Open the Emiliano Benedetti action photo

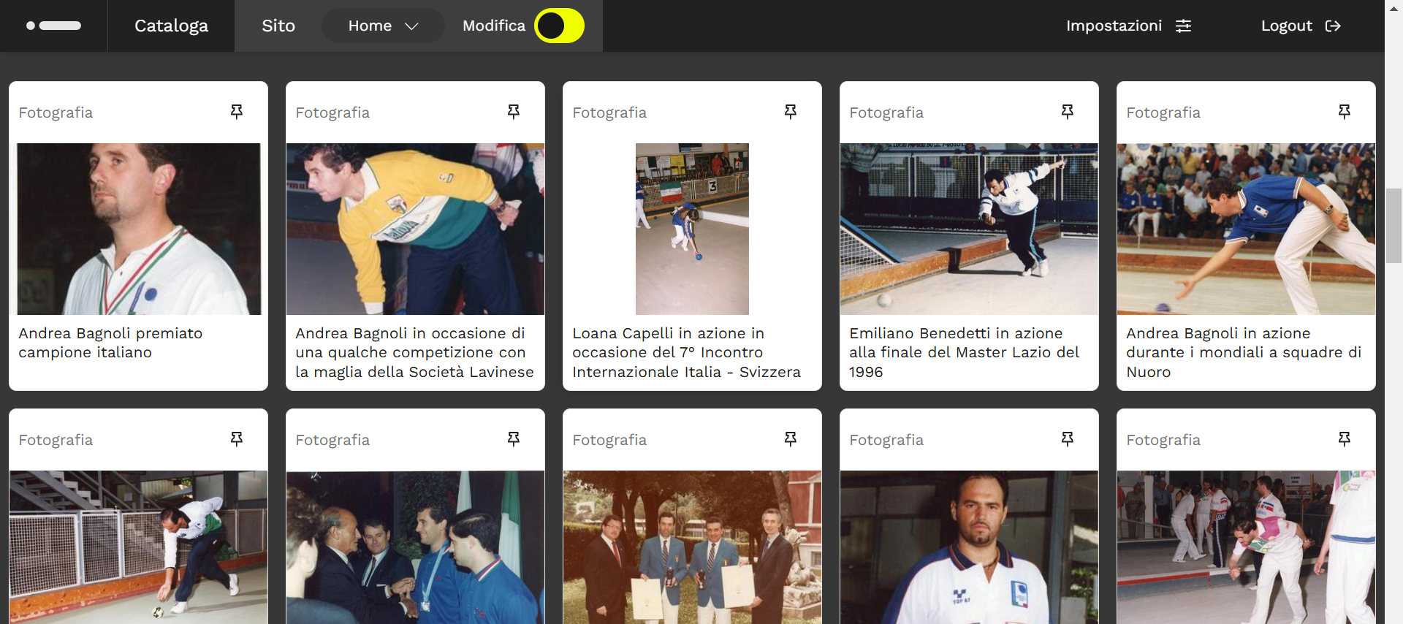point(969,229)
